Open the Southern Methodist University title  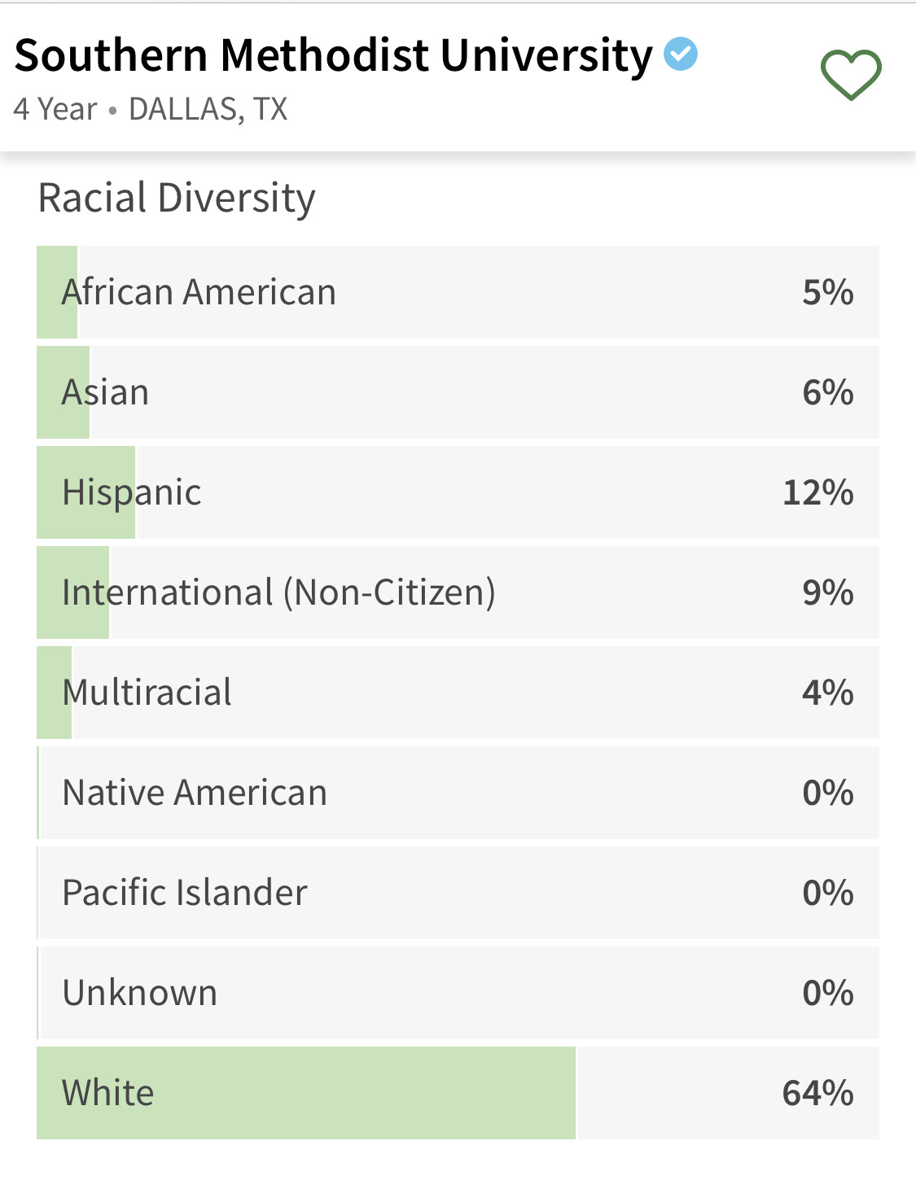[334, 55]
